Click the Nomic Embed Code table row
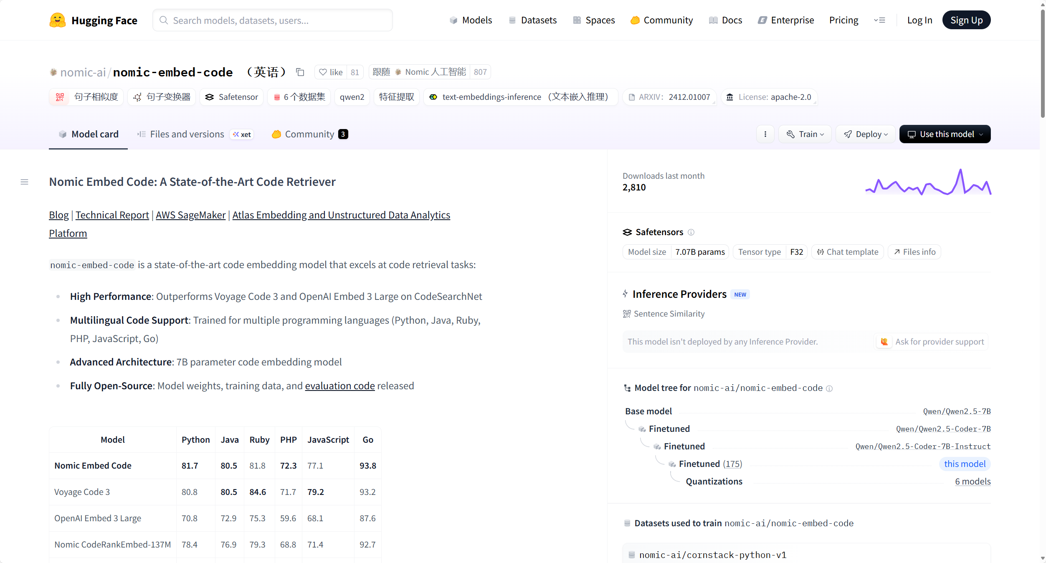This screenshot has height=563, width=1046. tap(215, 466)
